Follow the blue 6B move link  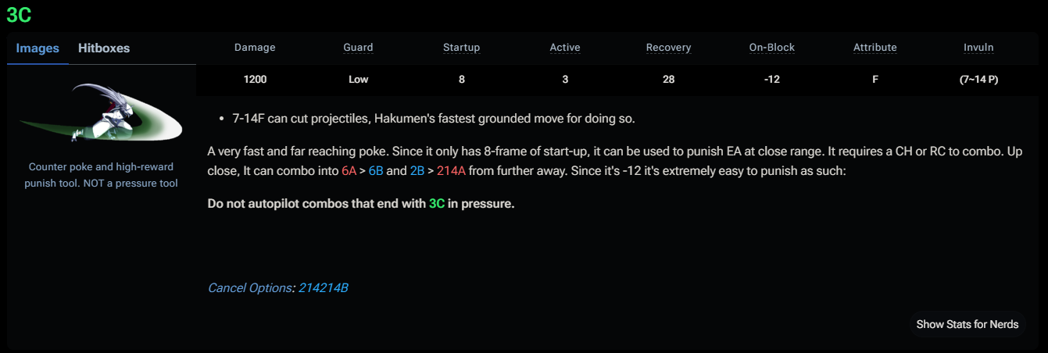pos(376,169)
